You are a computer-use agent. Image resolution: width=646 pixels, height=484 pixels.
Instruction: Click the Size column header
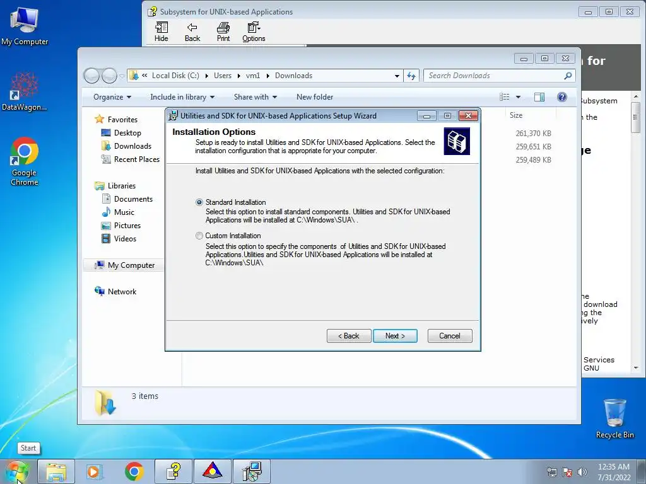(516, 115)
